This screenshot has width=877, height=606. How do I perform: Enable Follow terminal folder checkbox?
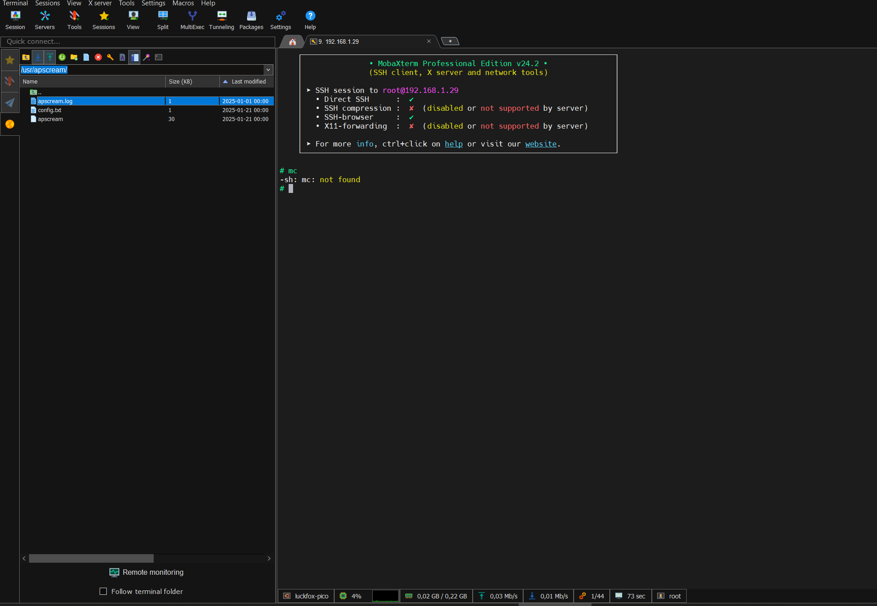point(103,591)
